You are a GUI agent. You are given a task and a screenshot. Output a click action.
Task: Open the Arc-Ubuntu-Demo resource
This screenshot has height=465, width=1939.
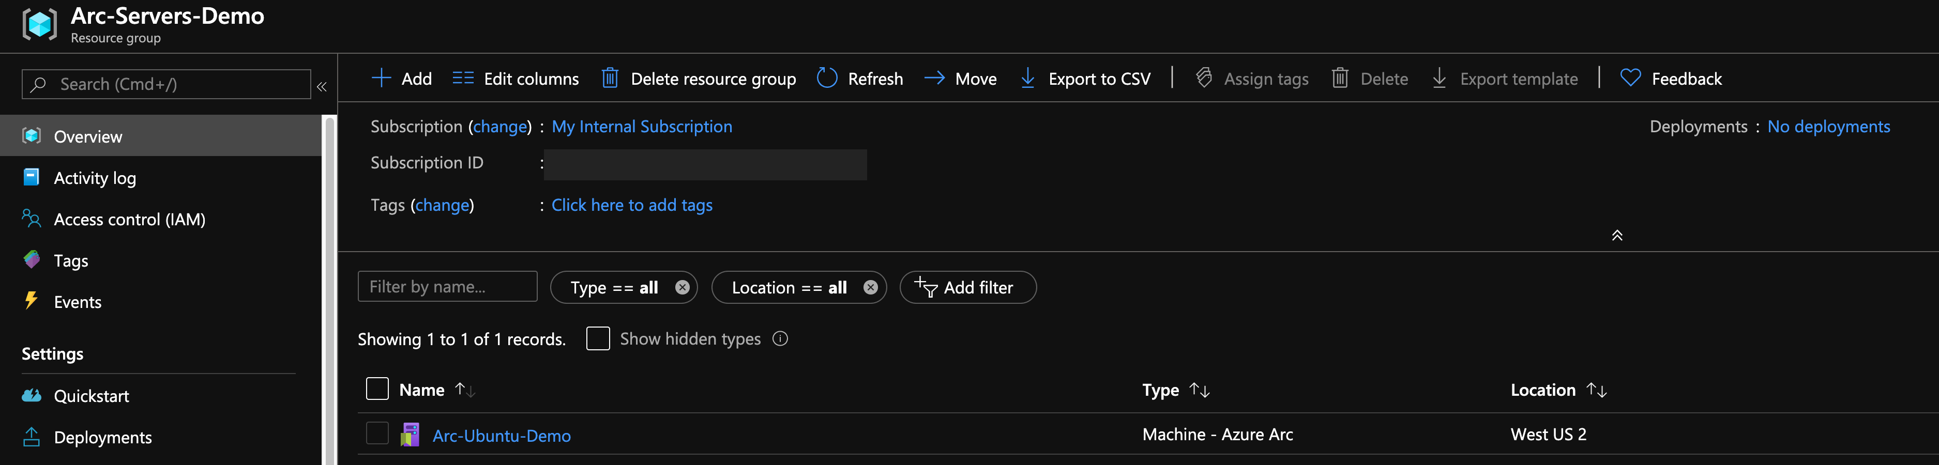(502, 436)
